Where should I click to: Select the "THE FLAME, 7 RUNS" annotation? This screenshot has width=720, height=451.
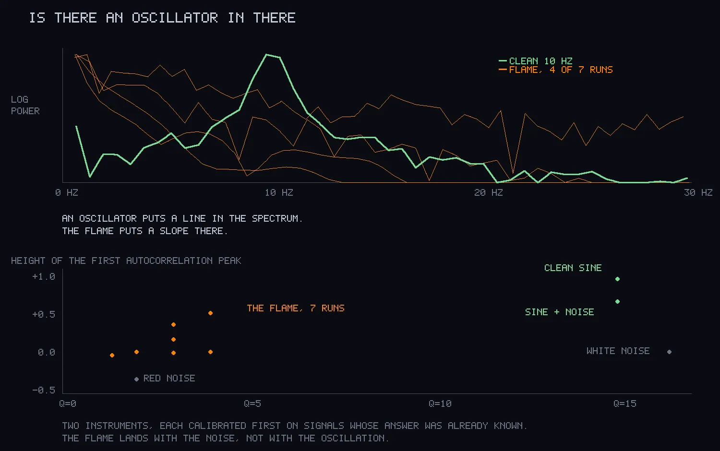[x=296, y=308]
